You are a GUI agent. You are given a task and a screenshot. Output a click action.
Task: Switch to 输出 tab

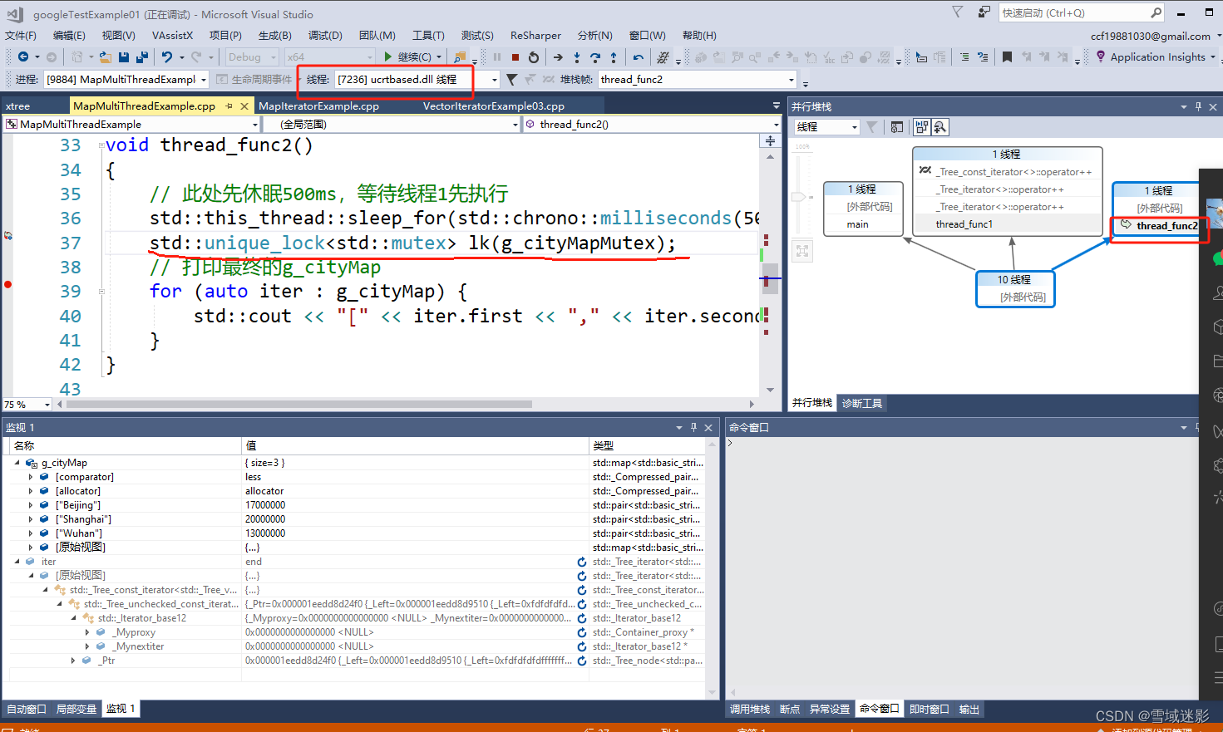(x=969, y=709)
